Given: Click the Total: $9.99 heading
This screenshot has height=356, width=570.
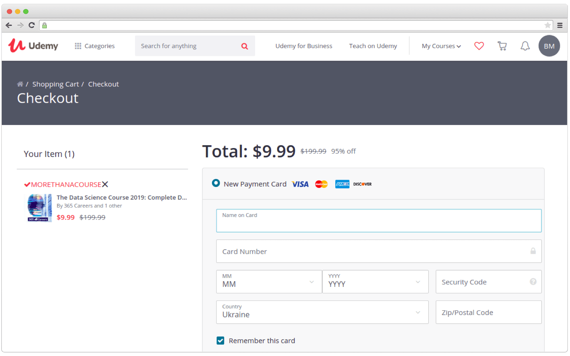Looking at the screenshot, I should [249, 151].
